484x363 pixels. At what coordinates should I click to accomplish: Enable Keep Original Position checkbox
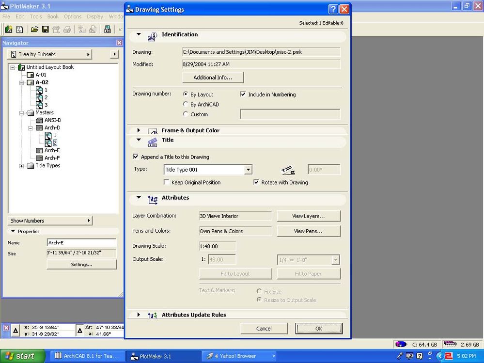tap(166, 182)
